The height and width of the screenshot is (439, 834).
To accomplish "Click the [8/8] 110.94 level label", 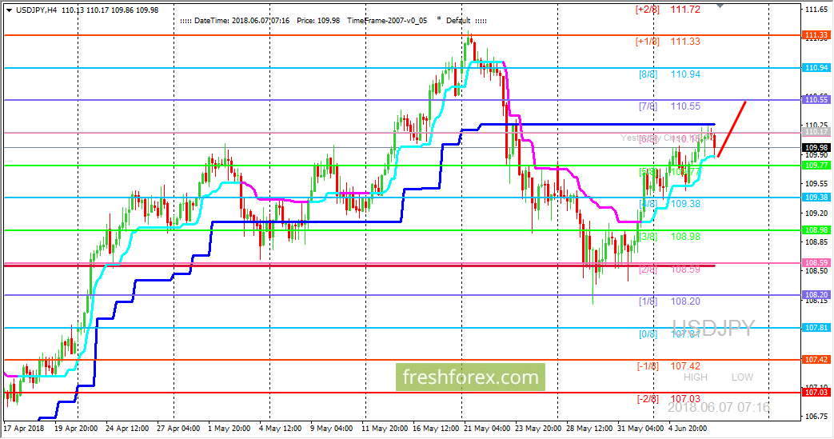I will pos(669,74).
